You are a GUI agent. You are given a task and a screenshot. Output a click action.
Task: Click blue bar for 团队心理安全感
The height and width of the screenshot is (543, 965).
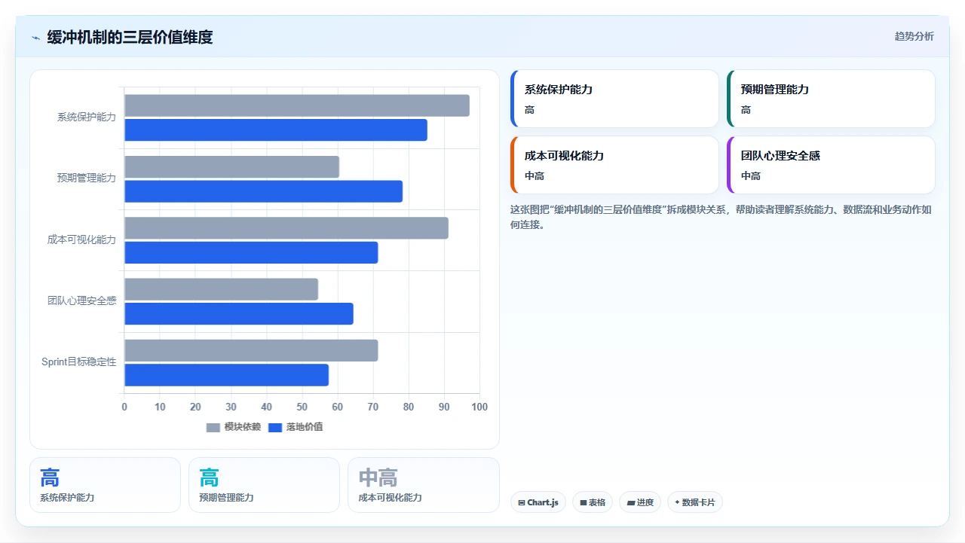(239, 313)
